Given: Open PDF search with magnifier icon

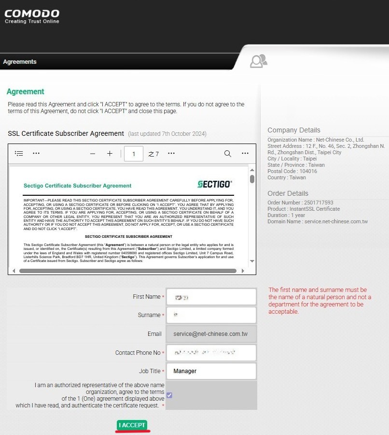Looking at the screenshot, I should tap(227, 154).
